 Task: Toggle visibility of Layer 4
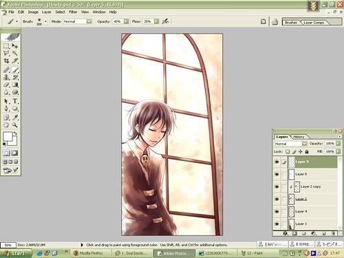pos(277,211)
